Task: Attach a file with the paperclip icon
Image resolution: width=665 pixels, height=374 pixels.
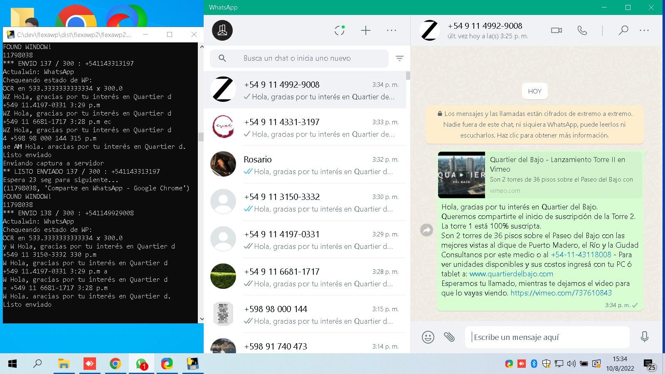Action: tap(449, 337)
